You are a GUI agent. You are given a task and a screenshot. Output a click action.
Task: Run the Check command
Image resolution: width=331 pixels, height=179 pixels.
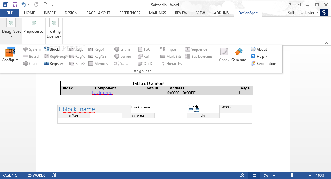click(224, 55)
